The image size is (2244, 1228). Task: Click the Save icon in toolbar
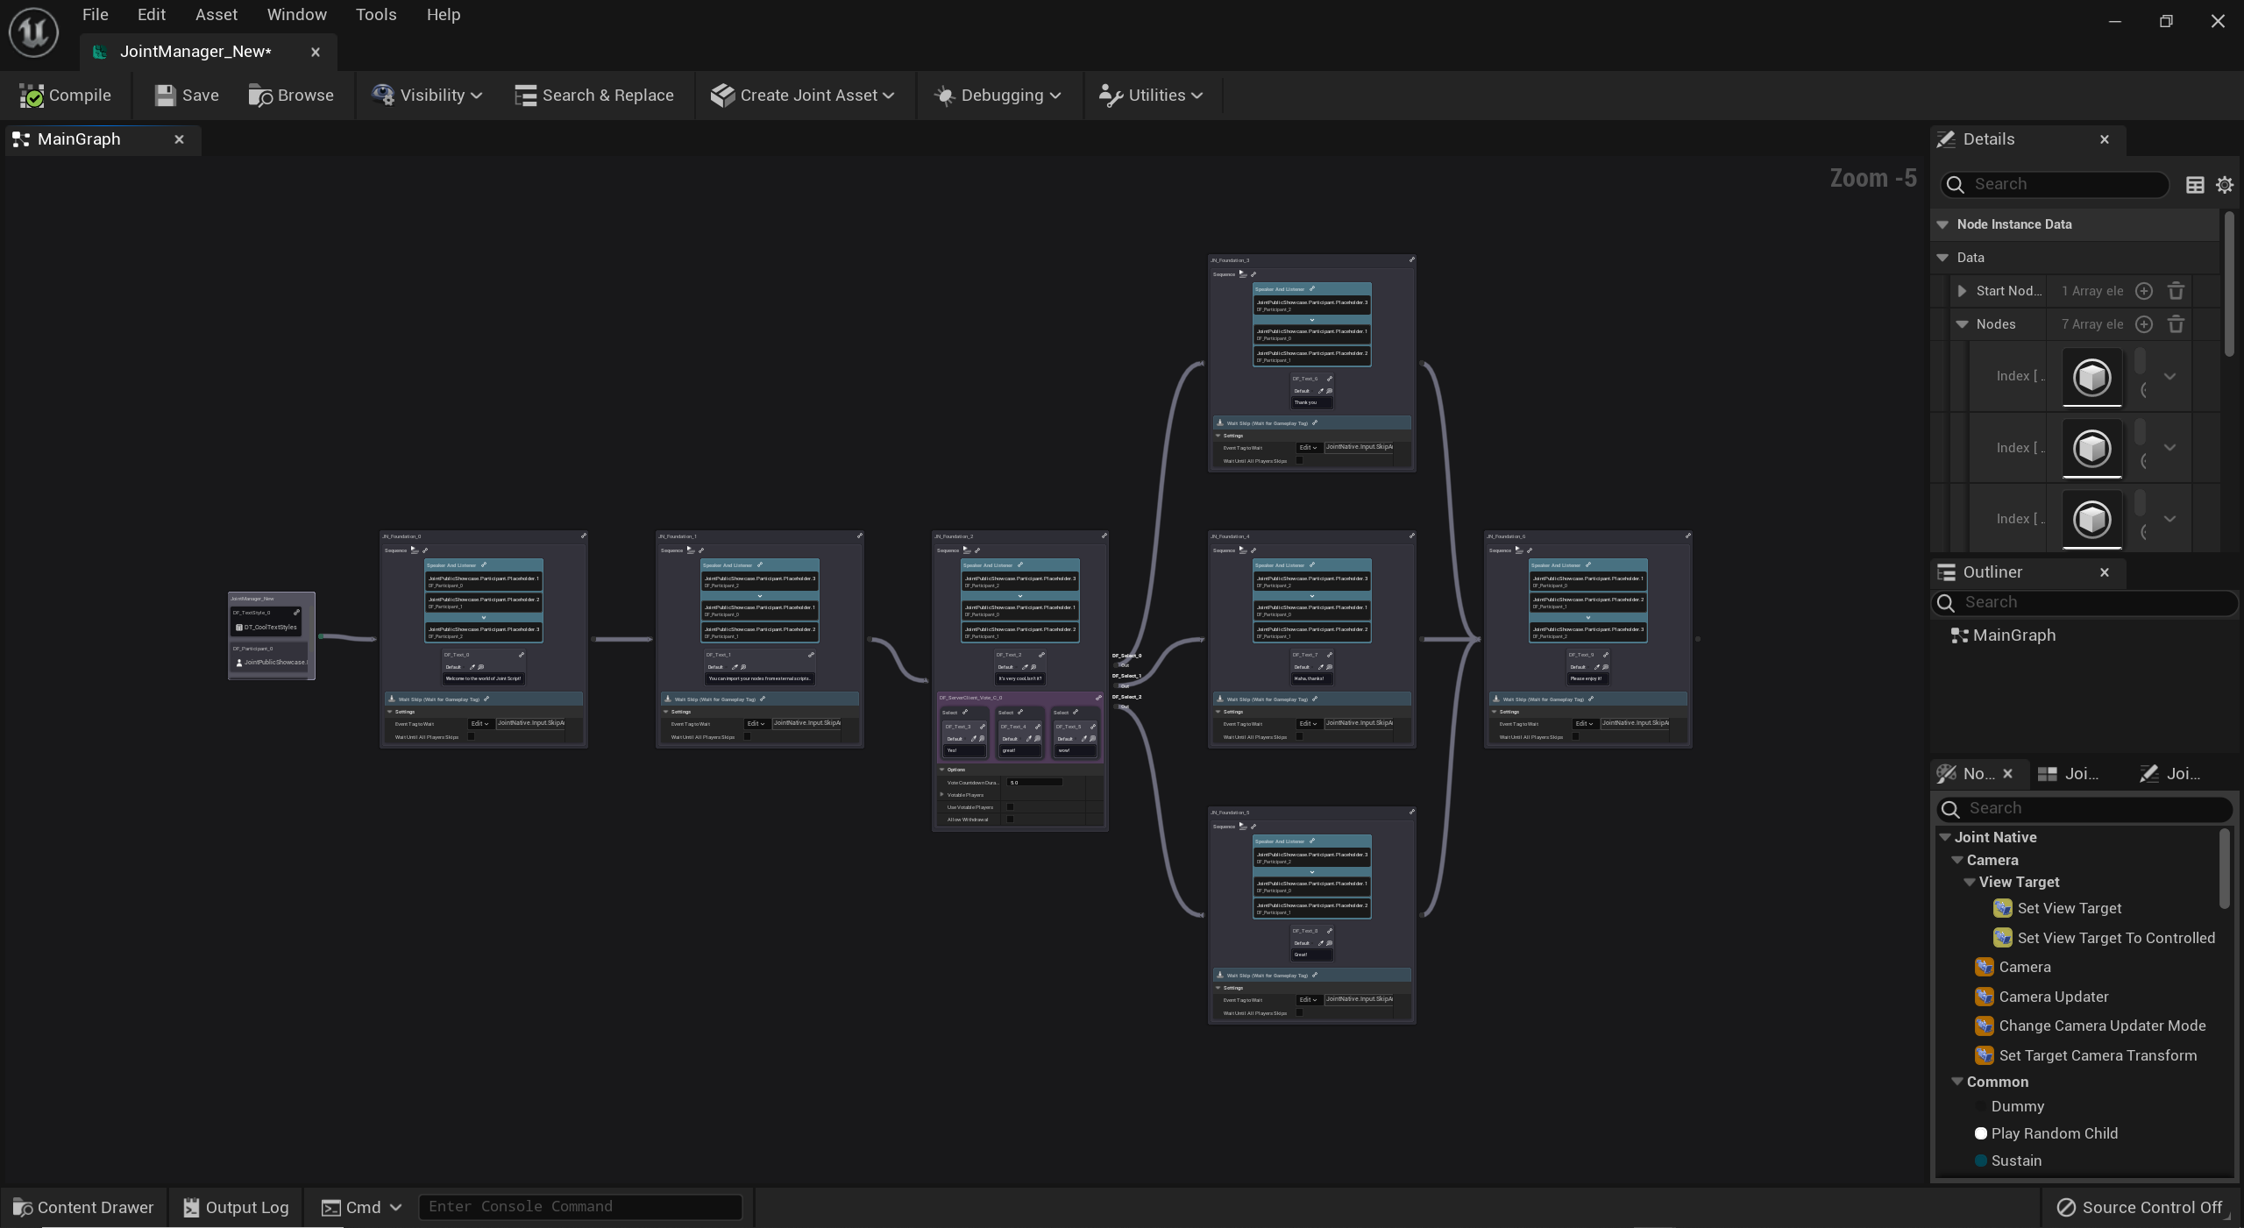(165, 96)
